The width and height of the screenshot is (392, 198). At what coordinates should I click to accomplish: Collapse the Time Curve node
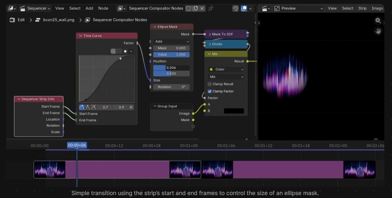pos(81,36)
